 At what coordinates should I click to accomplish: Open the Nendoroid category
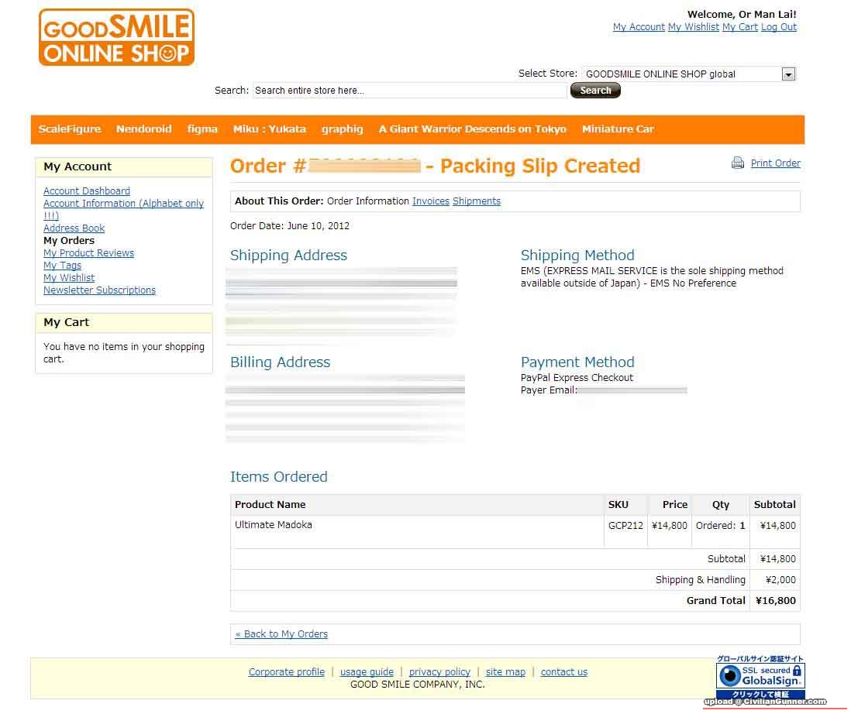143,129
